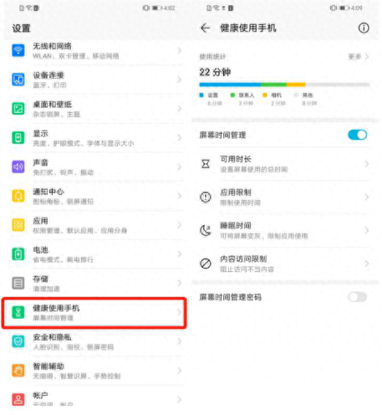Tap the 电池 battery icon
This screenshot has width=382, height=415.
18,254
